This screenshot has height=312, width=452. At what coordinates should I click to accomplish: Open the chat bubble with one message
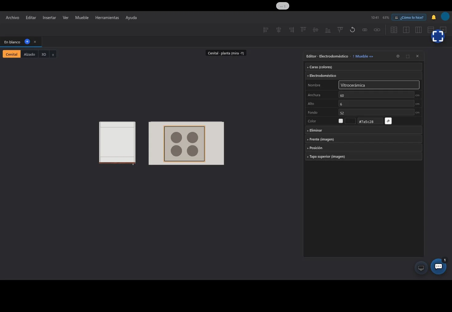point(438,267)
